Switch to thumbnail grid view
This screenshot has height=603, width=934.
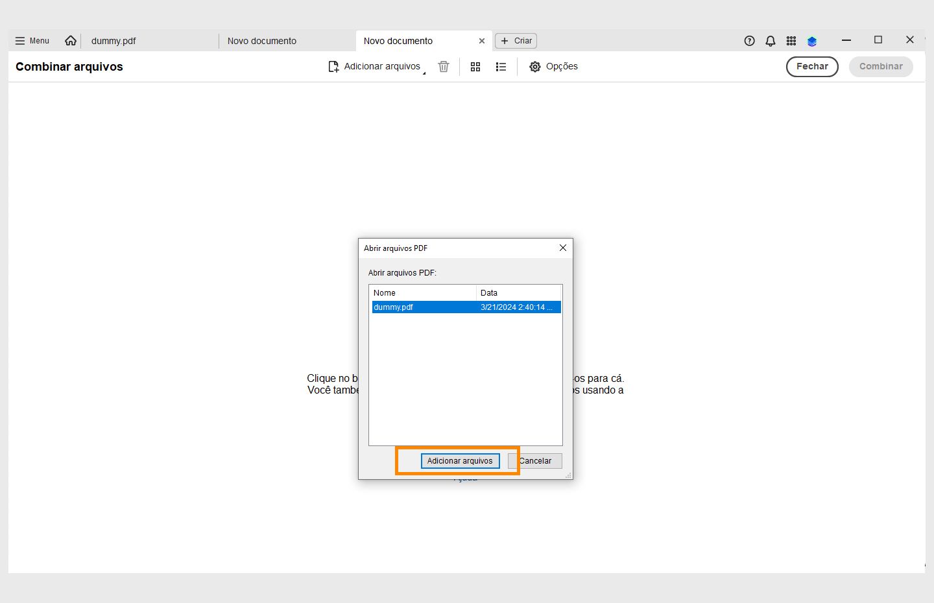click(475, 66)
